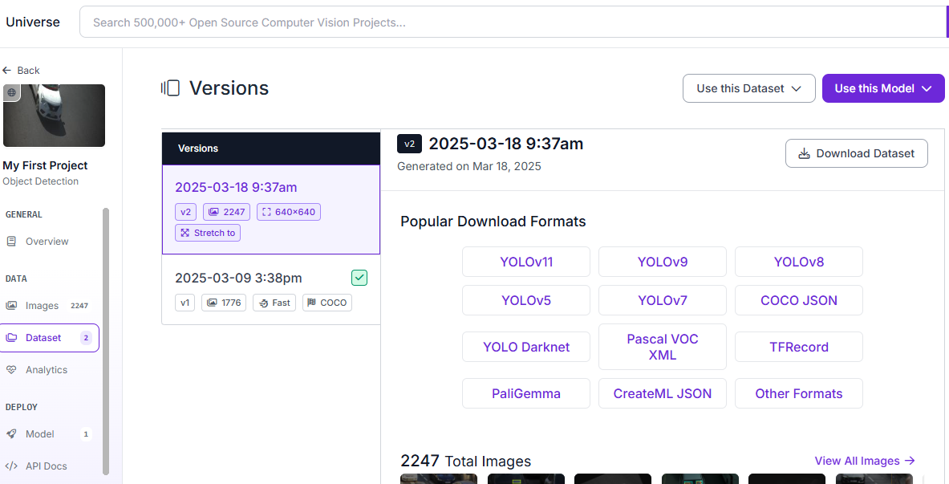Choose YOLO Darknet download format
Screen dimensions: 949x484
pos(526,347)
